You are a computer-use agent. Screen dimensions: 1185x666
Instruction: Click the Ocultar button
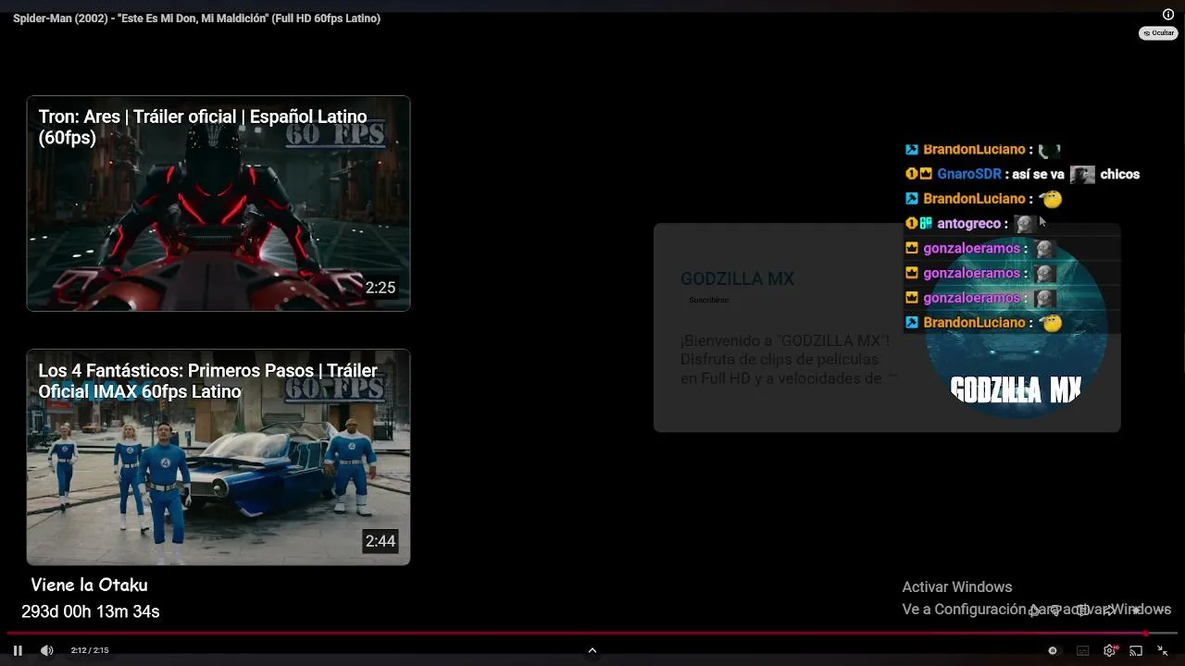1158,33
